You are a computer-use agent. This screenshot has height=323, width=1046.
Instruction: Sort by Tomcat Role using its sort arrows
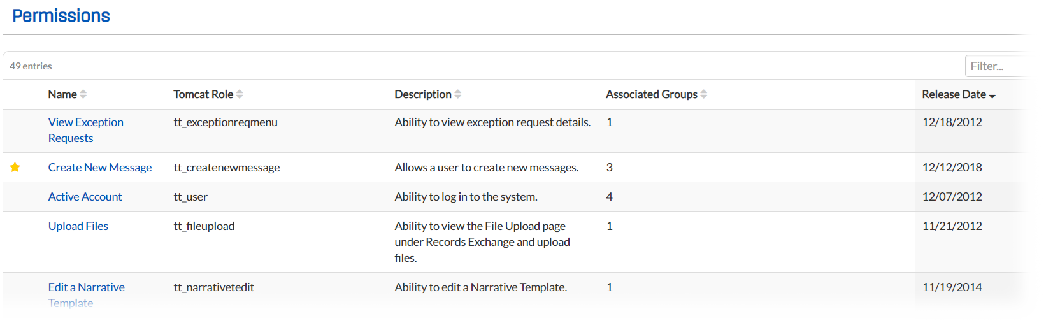point(240,94)
